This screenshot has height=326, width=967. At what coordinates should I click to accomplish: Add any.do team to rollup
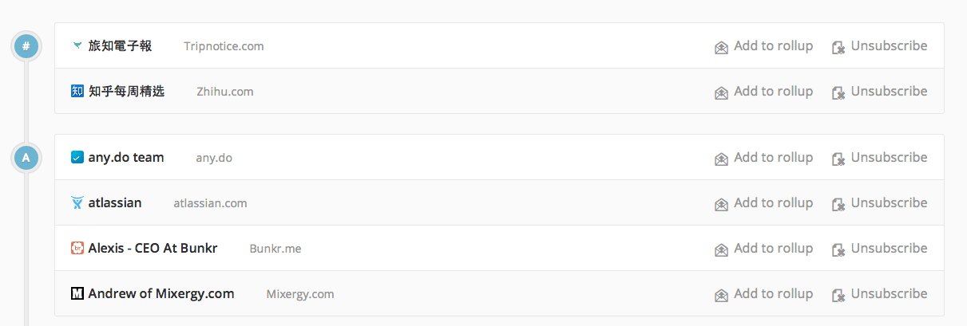click(764, 158)
